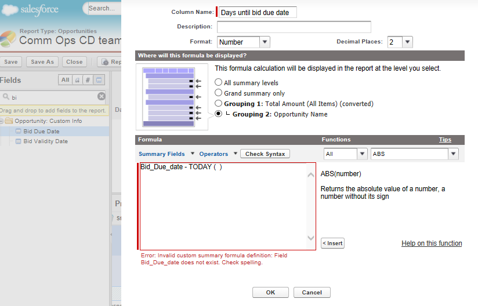478x306 pixels.
Task: Click the Close report button
Action: pos(74,62)
